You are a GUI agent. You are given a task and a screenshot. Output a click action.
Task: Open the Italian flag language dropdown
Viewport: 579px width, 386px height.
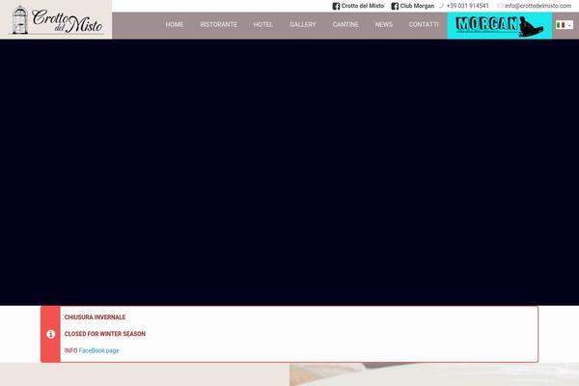click(x=565, y=25)
